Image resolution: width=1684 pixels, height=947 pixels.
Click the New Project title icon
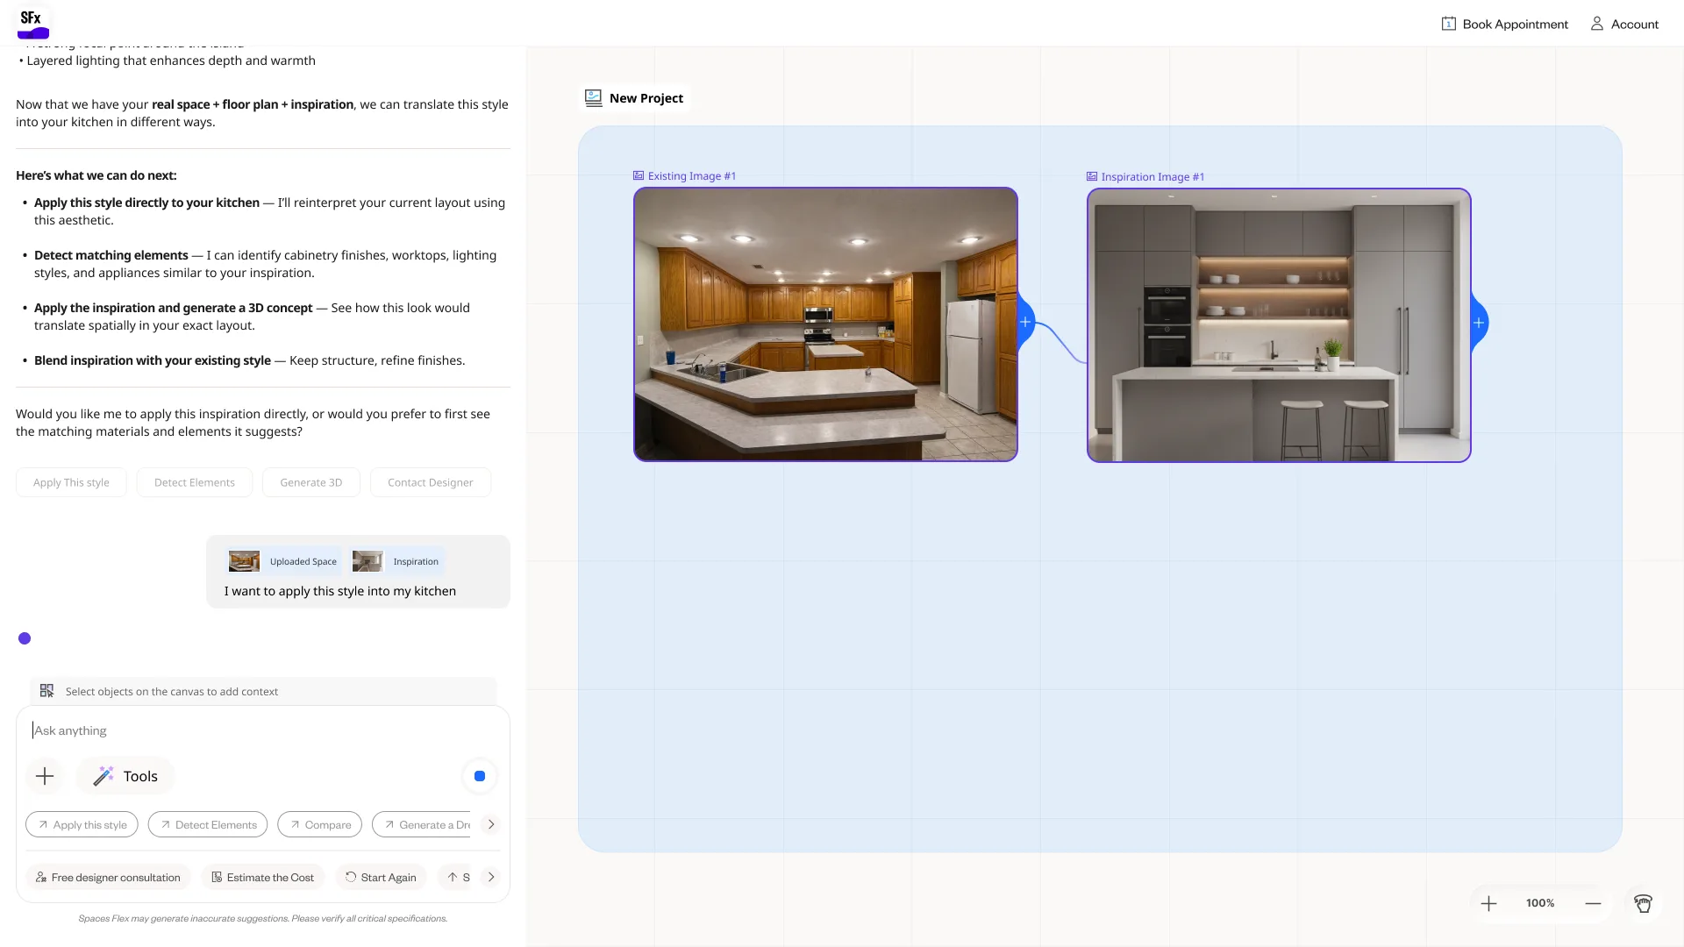[594, 98]
